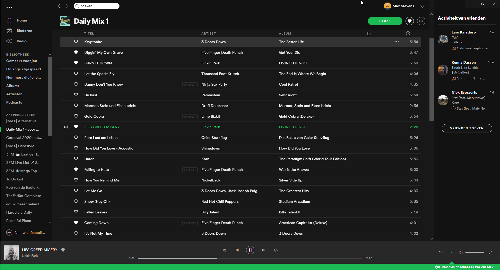This screenshot has height=270, width=500.
Task: Open Max Stevens account dropdown arrow
Action: (422, 6)
